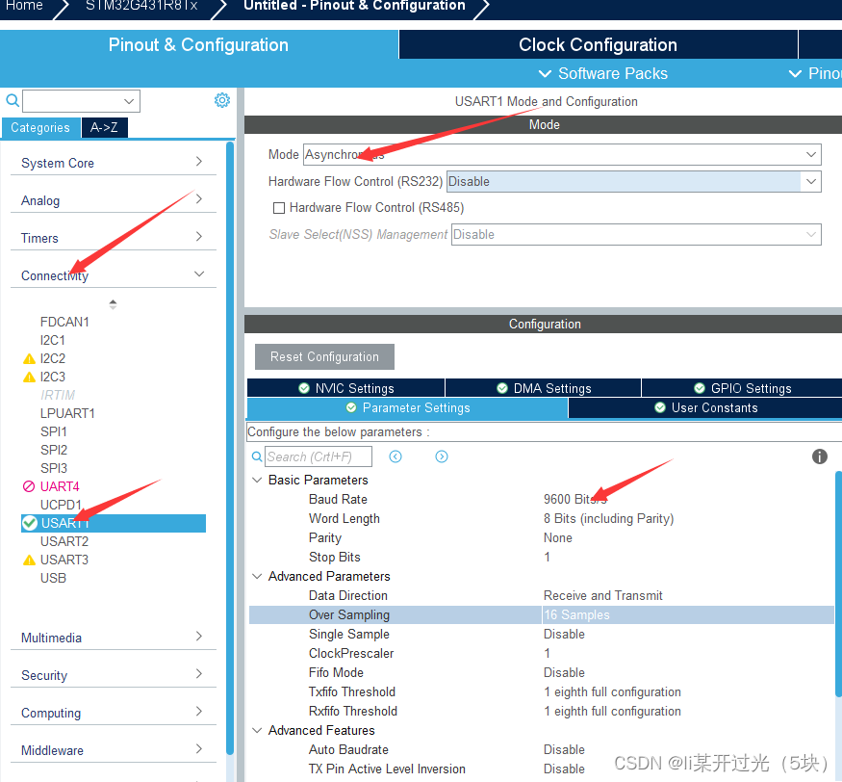Expand the Security category
The height and width of the screenshot is (782, 842).
coord(113,676)
